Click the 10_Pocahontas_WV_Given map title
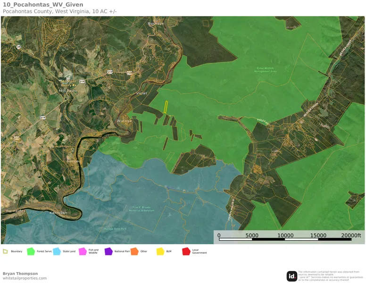This screenshot has height=283, width=366. (x=43, y=5)
